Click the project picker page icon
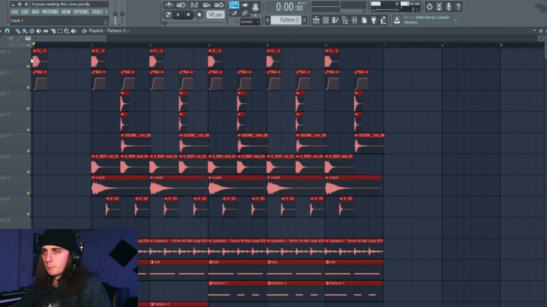Viewport: 547px width, 307px height. tap(364, 20)
